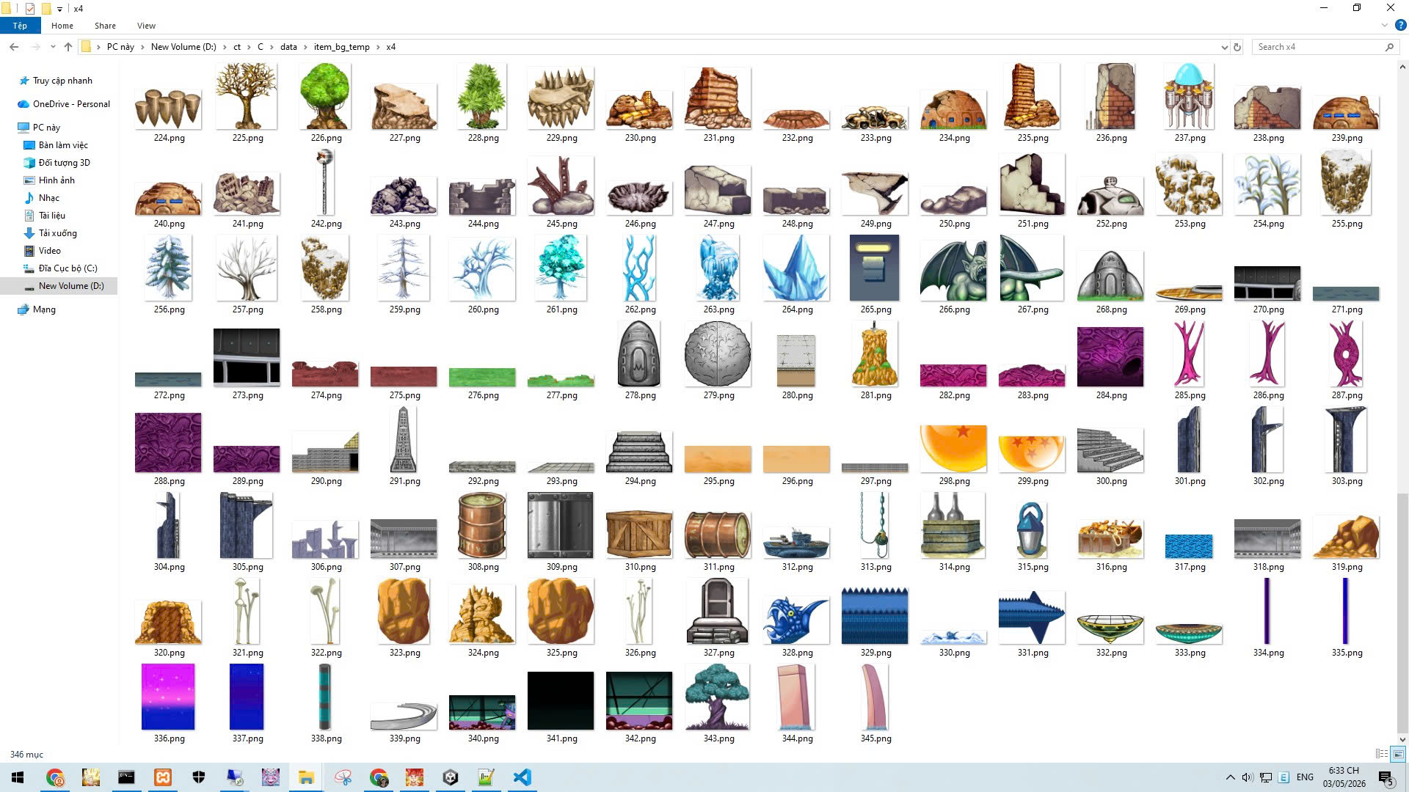Click item_bg_temp in the address path
This screenshot has height=792, width=1409.
click(341, 47)
